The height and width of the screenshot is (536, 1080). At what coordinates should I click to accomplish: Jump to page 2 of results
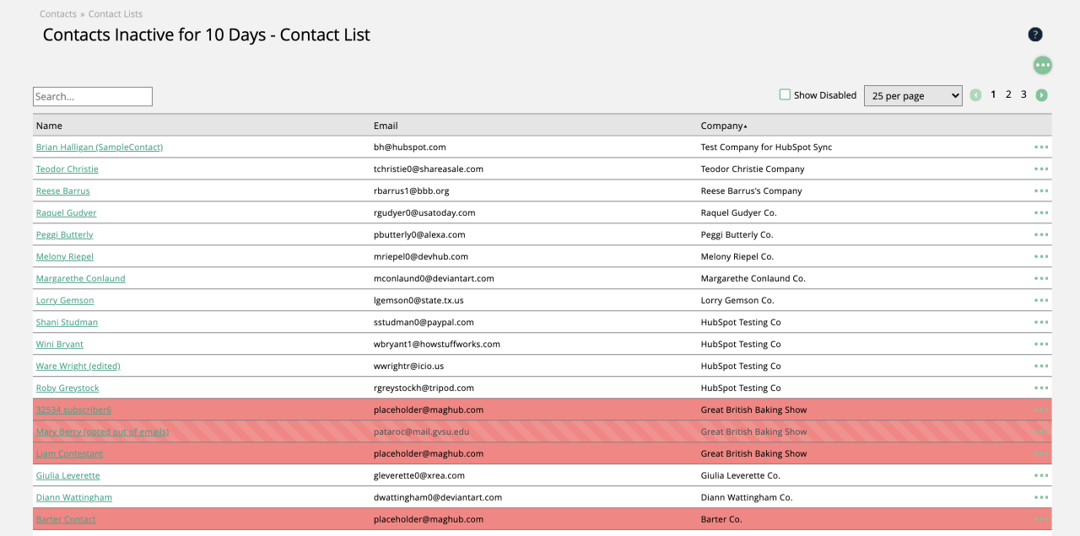pos(1008,94)
